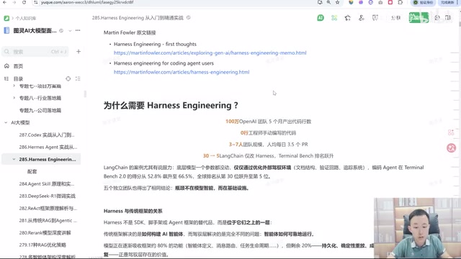
Task: Expand the 专题七 tree item
Action: pyautogui.click(x=14, y=86)
